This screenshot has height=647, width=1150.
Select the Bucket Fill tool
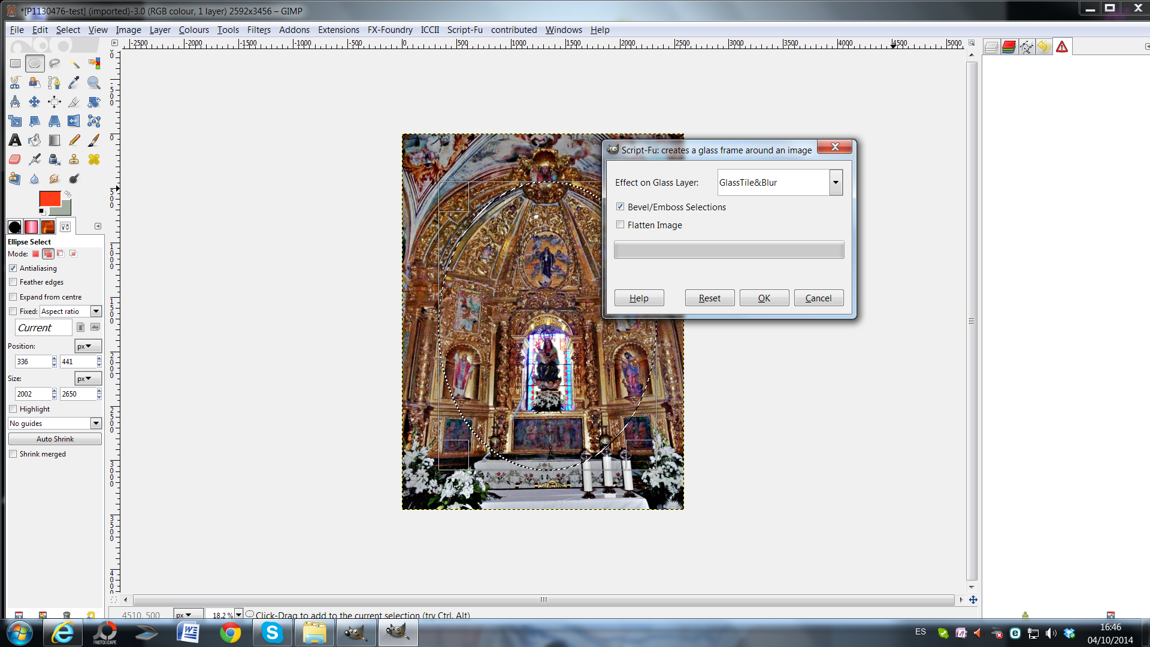click(x=35, y=140)
